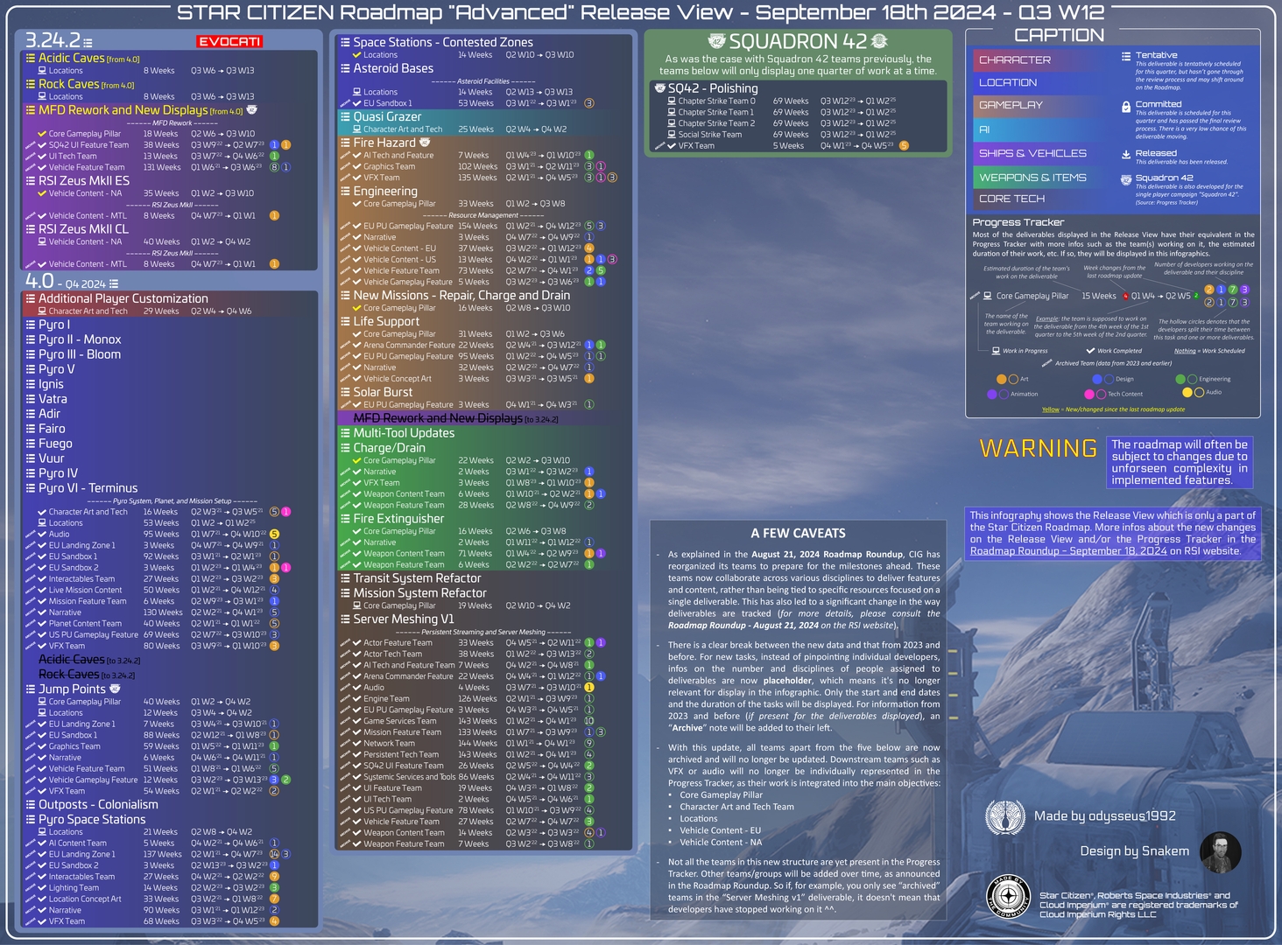
Task: Select the yellow Audio color swatch in the legend
Action: [x=1187, y=392]
